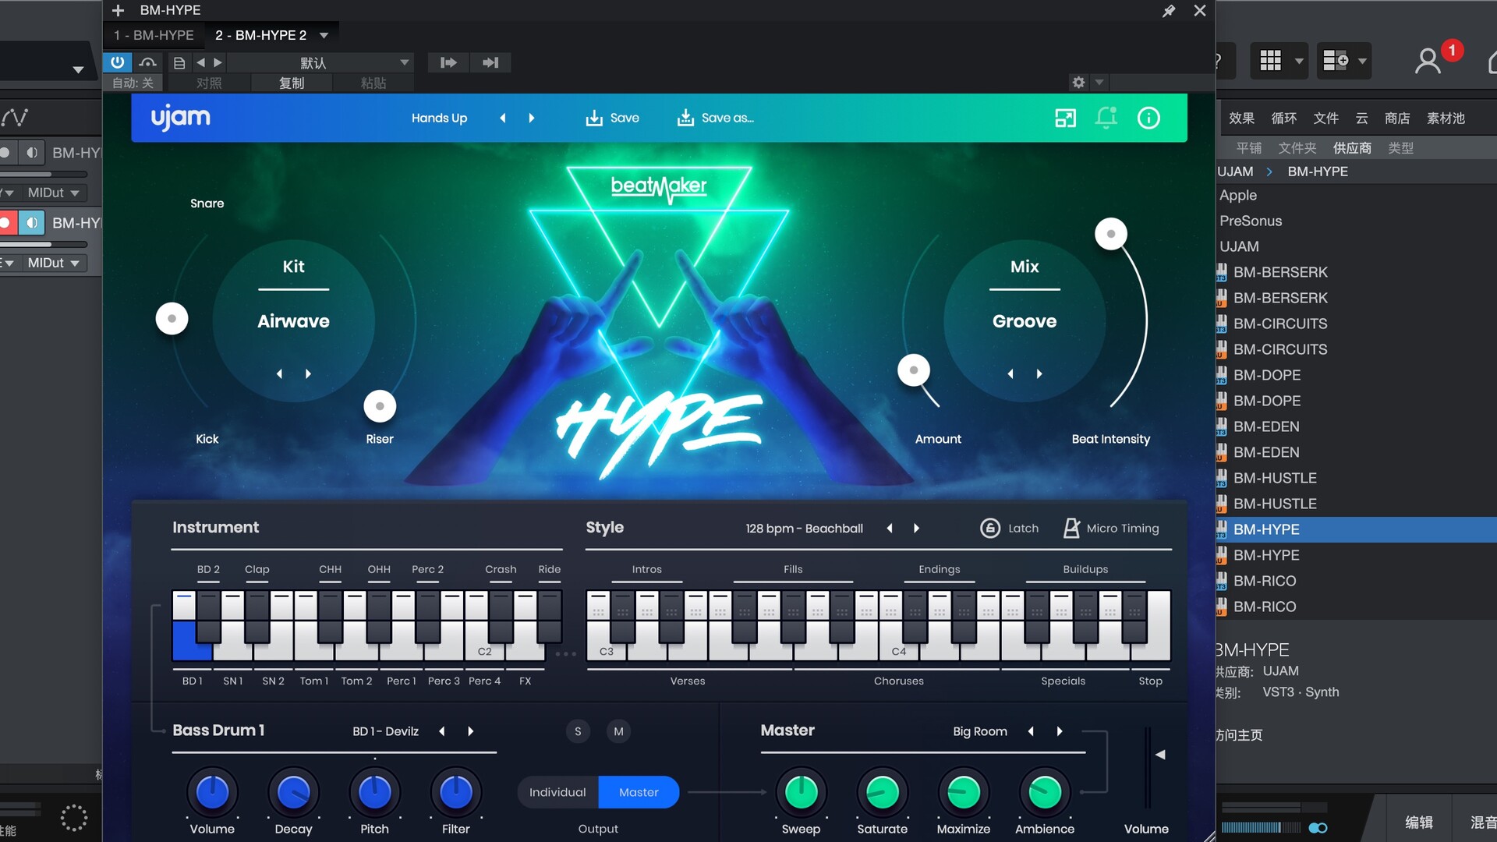This screenshot has height=842, width=1497.
Task: Switch to next kit from Airwave
Action: tap(308, 373)
